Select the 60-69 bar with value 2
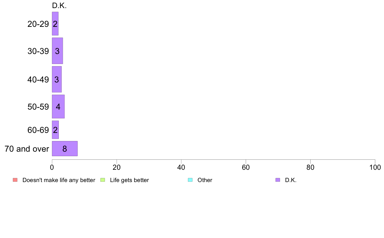The height and width of the screenshot is (238, 384). [x=55, y=130]
